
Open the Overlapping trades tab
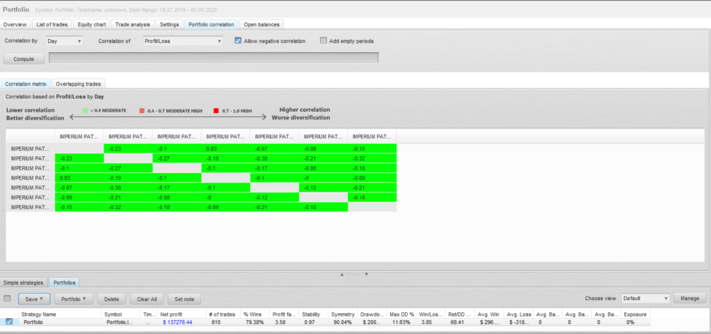pyautogui.click(x=79, y=83)
